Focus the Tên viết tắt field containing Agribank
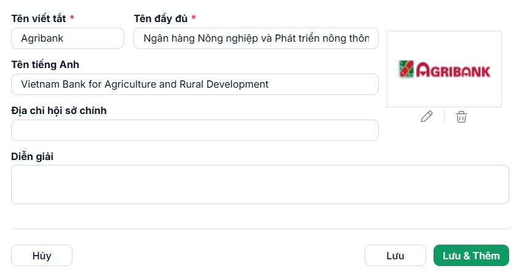The image size is (519, 274). click(x=68, y=38)
